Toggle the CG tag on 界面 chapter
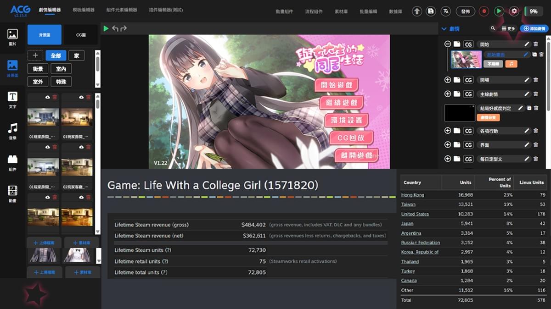 [468, 144]
